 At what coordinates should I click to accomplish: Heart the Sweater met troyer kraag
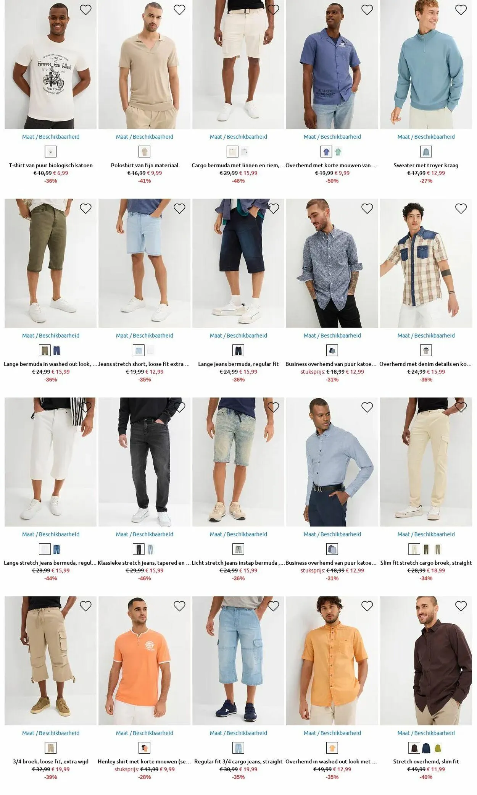[461, 10]
